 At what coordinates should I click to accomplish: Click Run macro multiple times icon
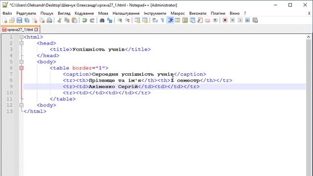click(247, 21)
